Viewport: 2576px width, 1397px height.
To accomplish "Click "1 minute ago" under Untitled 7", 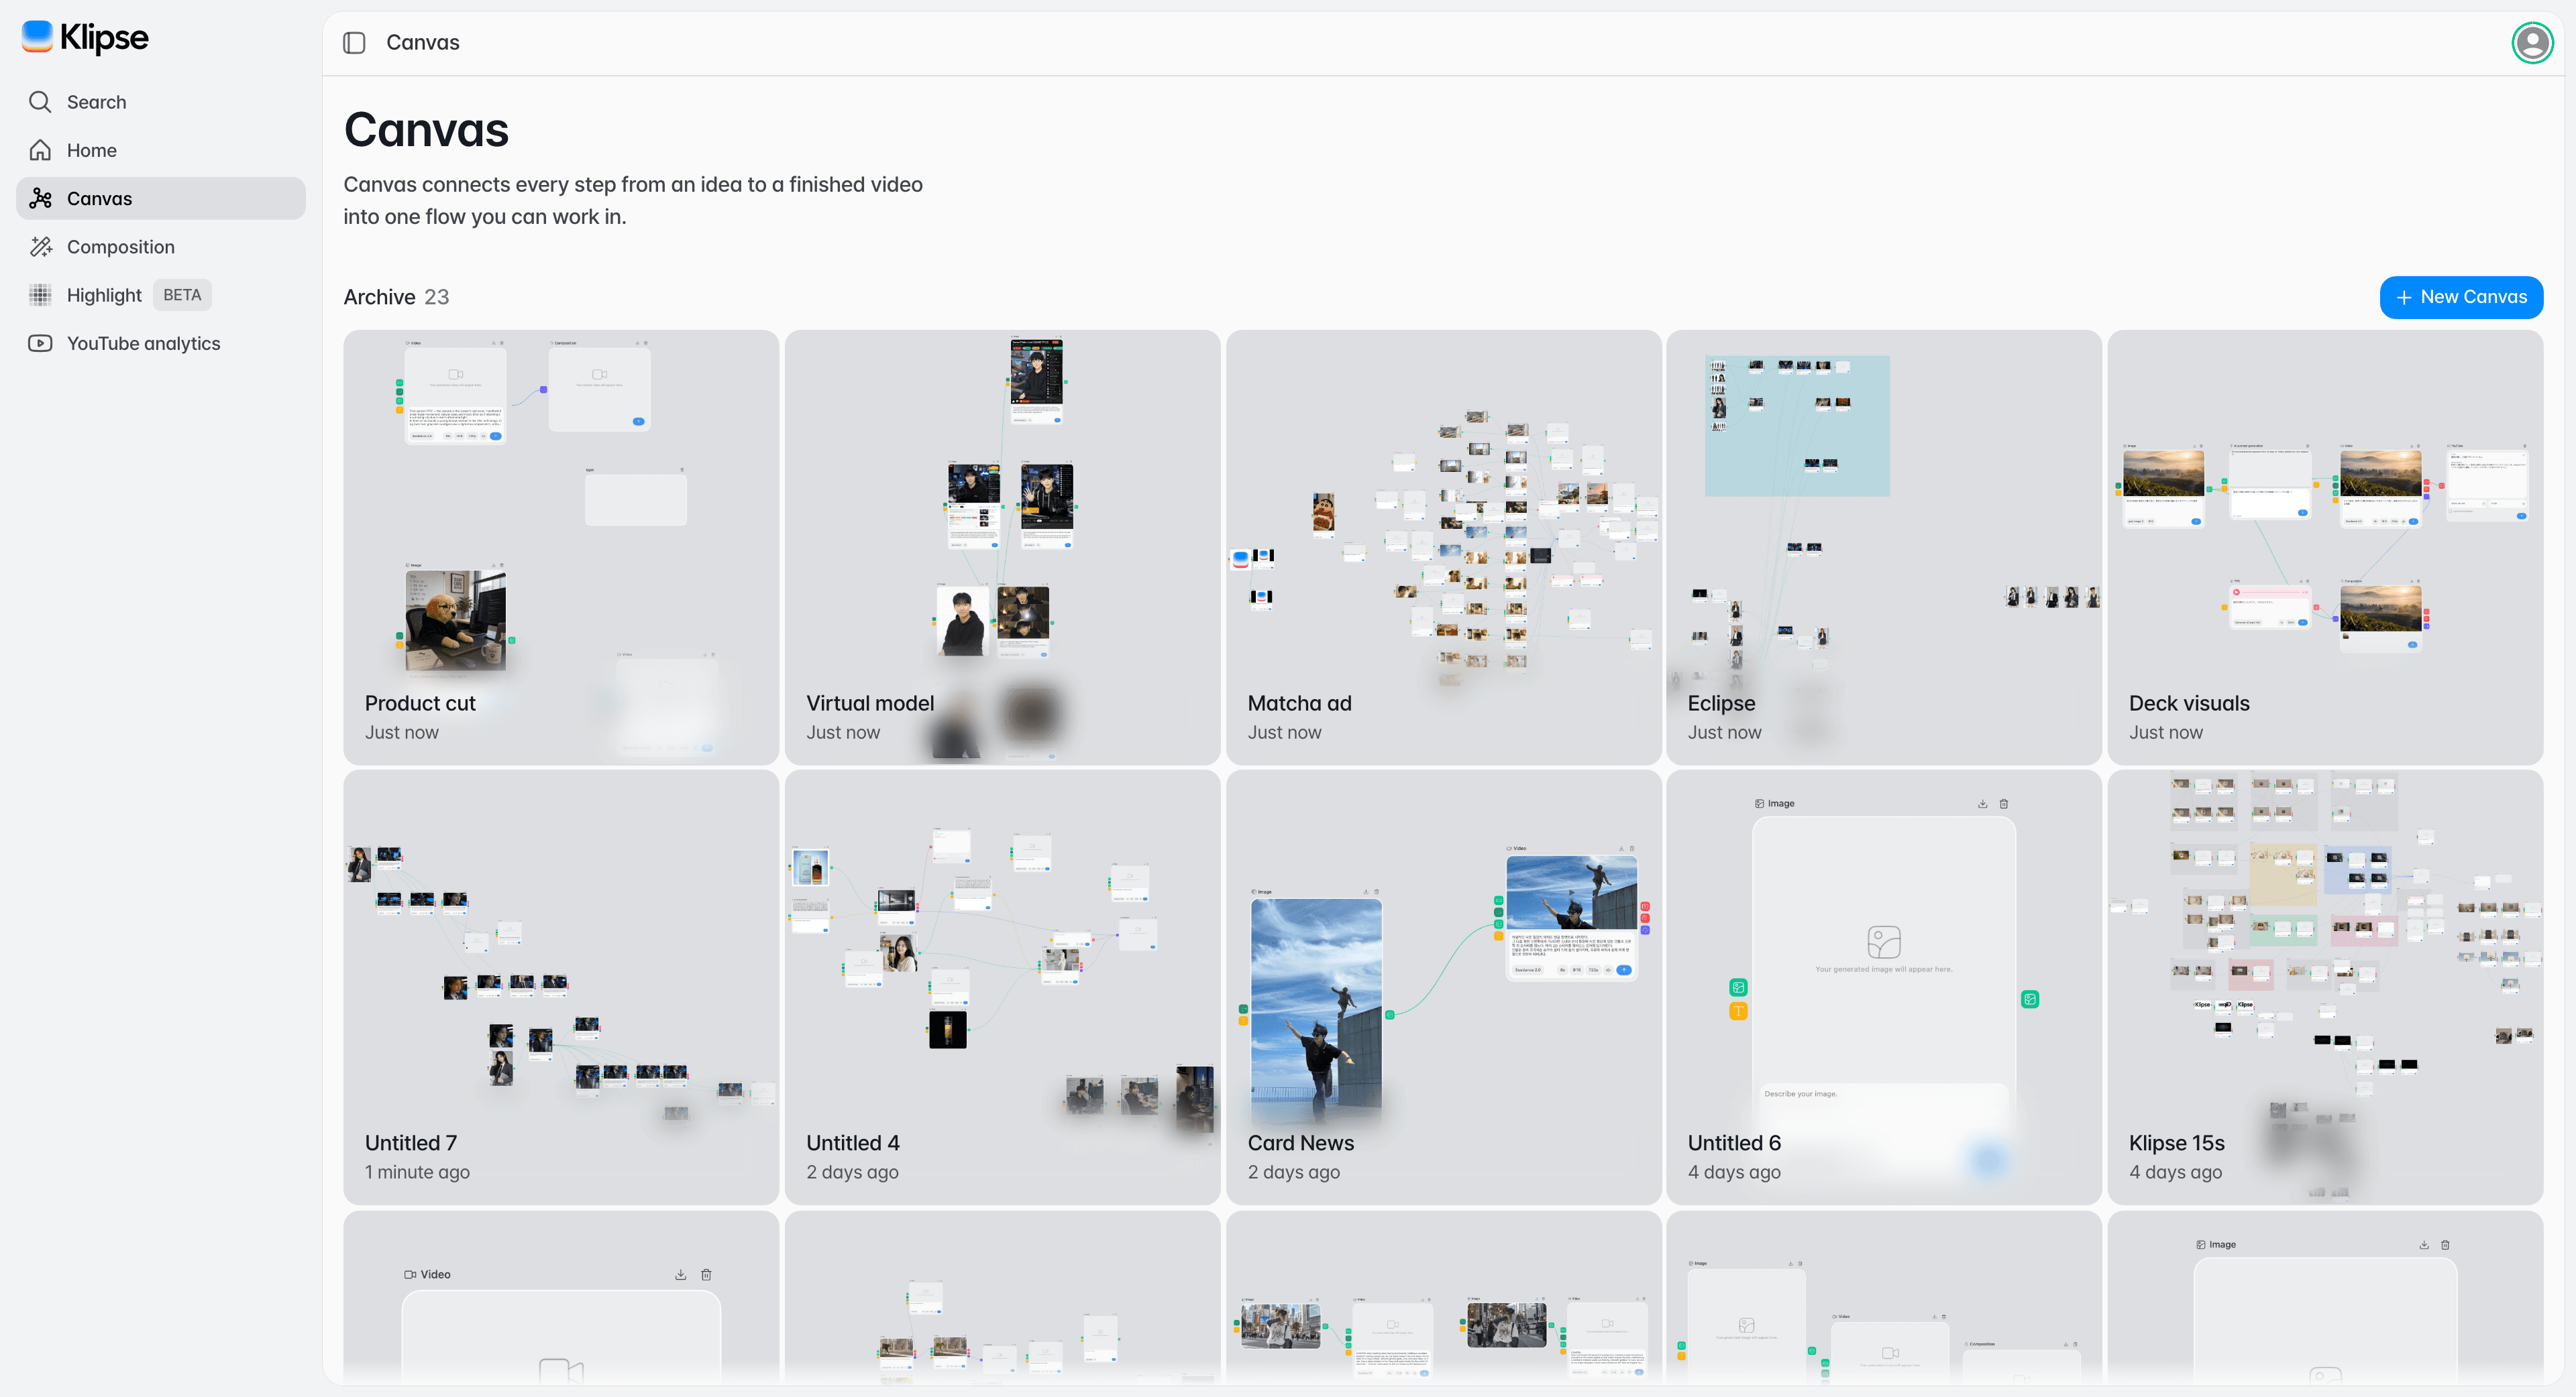I will click(x=417, y=1172).
